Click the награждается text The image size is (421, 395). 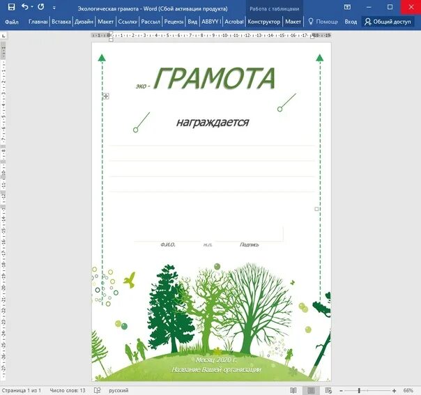(213, 123)
